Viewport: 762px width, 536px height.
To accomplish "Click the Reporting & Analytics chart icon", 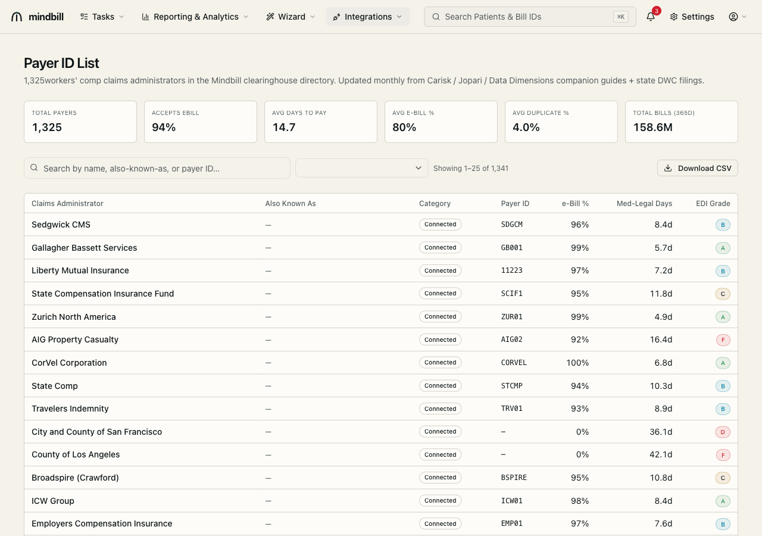I will coord(146,17).
